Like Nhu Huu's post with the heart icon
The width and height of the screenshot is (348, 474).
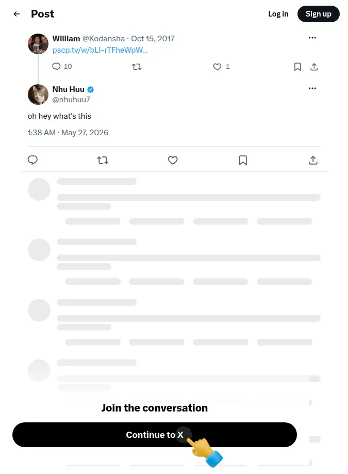[173, 160]
